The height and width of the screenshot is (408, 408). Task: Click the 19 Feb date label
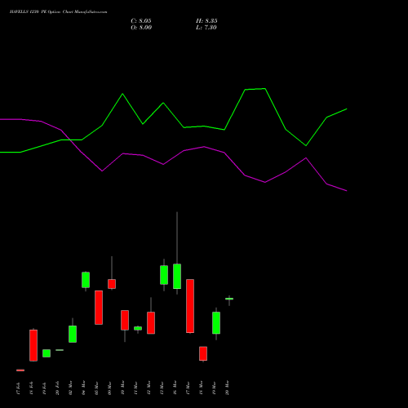click(x=44, y=388)
